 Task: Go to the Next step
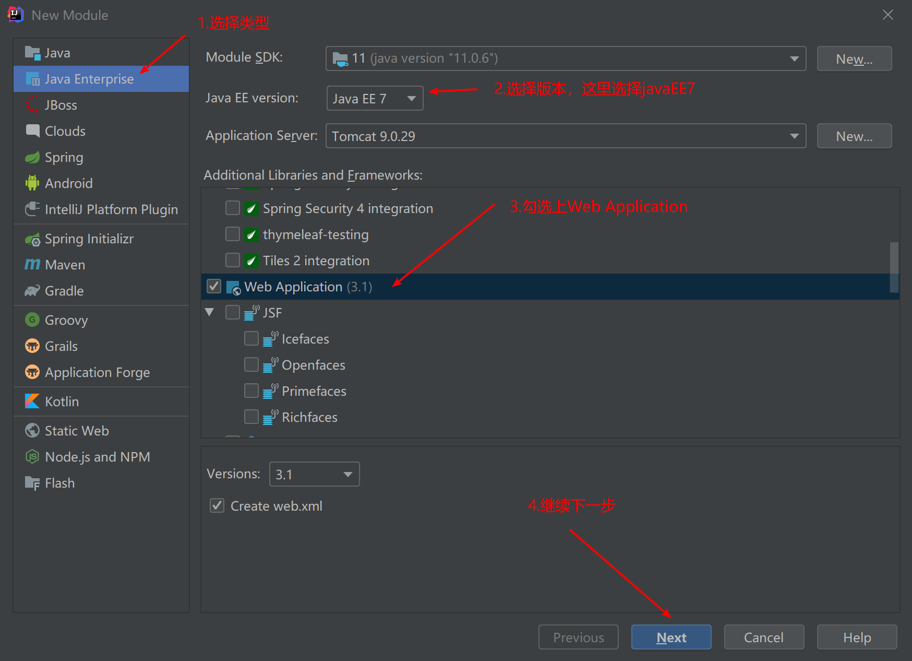point(671,637)
